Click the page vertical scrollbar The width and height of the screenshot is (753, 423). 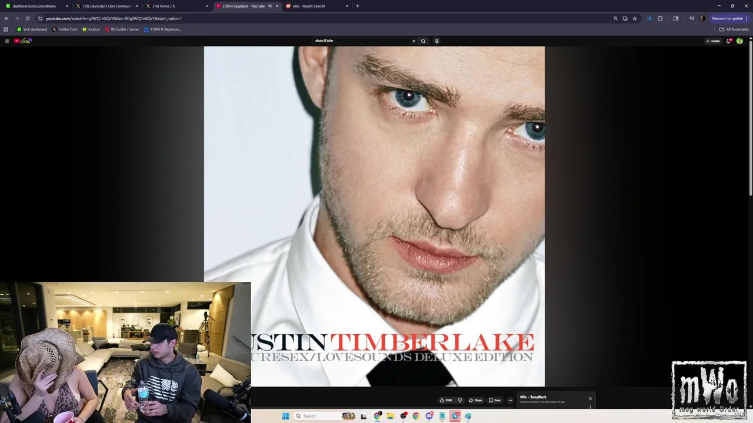point(750,117)
